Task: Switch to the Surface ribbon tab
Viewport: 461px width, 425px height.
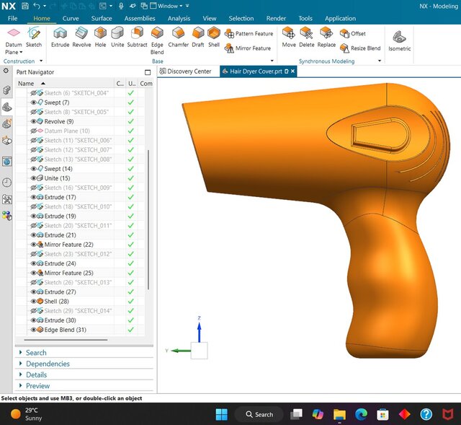Action: [x=102, y=18]
